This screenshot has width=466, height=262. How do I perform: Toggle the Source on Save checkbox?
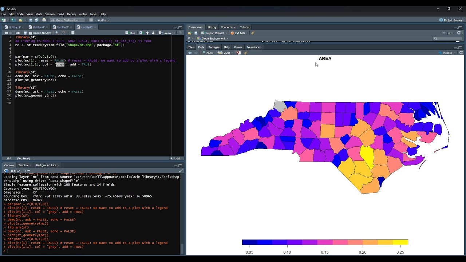[x=31, y=33]
